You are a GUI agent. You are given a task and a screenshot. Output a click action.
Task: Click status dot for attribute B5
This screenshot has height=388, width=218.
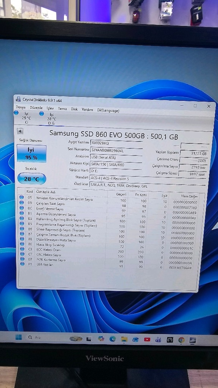(x=22, y=224)
